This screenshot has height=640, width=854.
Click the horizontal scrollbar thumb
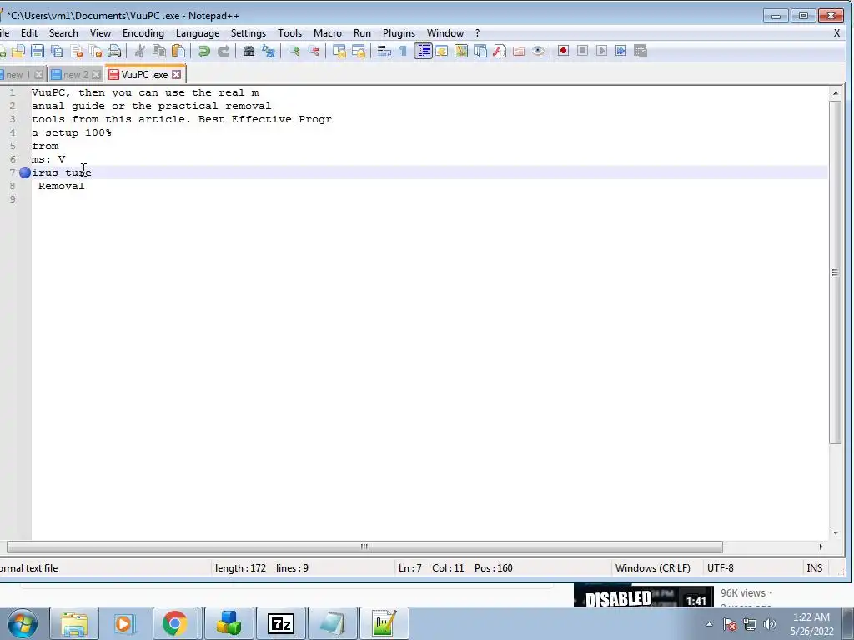364,547
